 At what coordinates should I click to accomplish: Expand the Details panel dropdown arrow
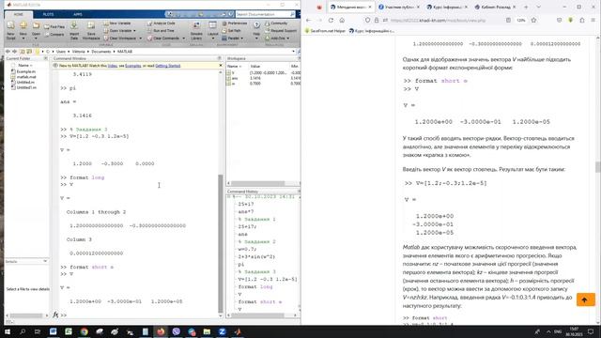pyautogui.click(x=45, y=261)
